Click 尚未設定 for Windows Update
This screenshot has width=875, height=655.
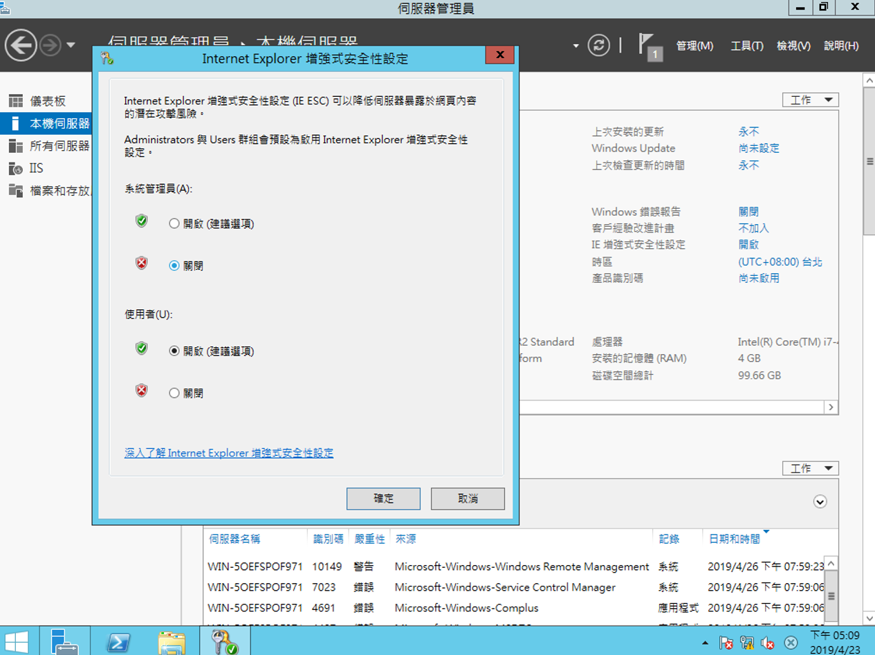(759, 148)
